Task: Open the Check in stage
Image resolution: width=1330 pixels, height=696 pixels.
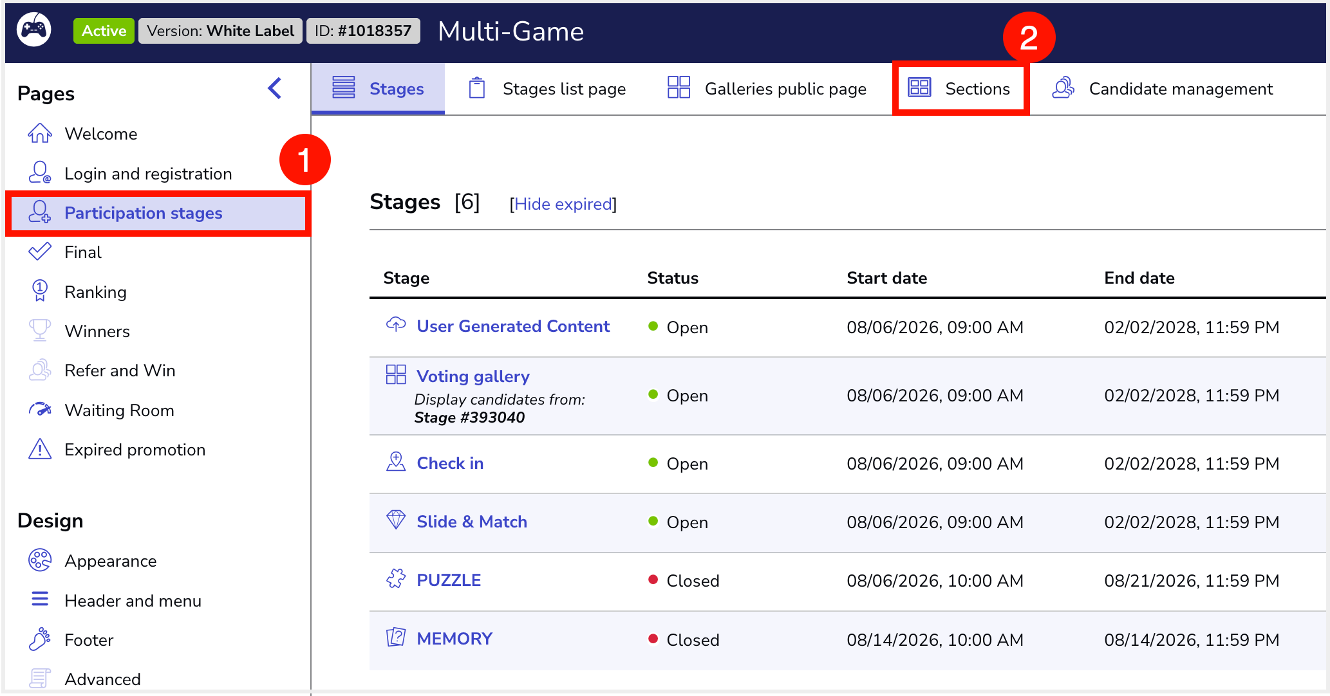Action: [450, 463]
